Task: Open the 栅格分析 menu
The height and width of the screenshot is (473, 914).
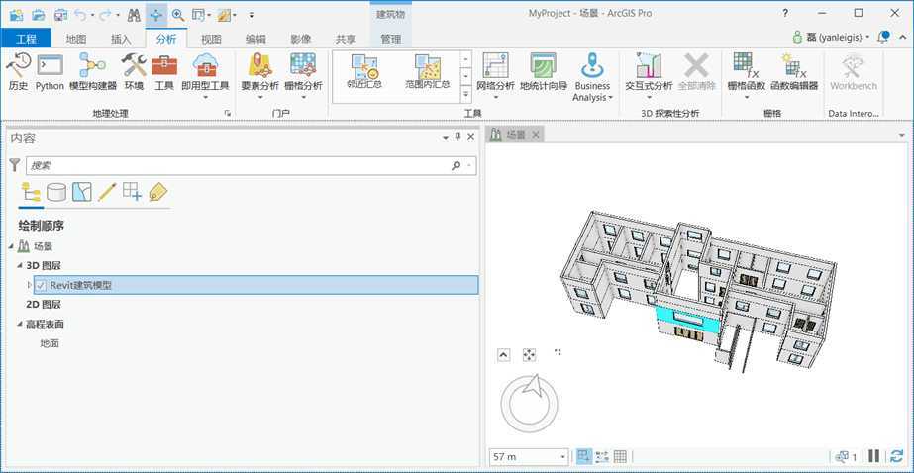Action: click(x=303, y=76)
